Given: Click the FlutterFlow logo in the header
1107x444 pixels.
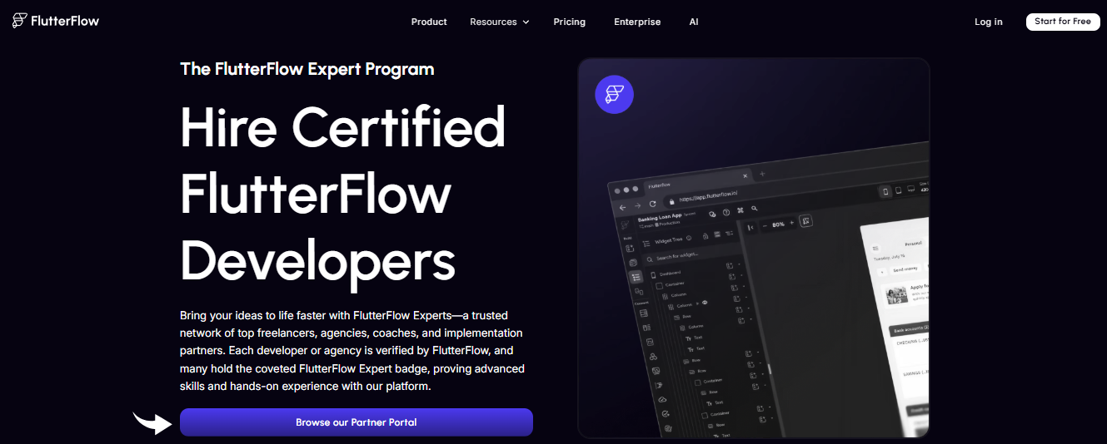Looking at the screenshot, I should coord(56,22).
